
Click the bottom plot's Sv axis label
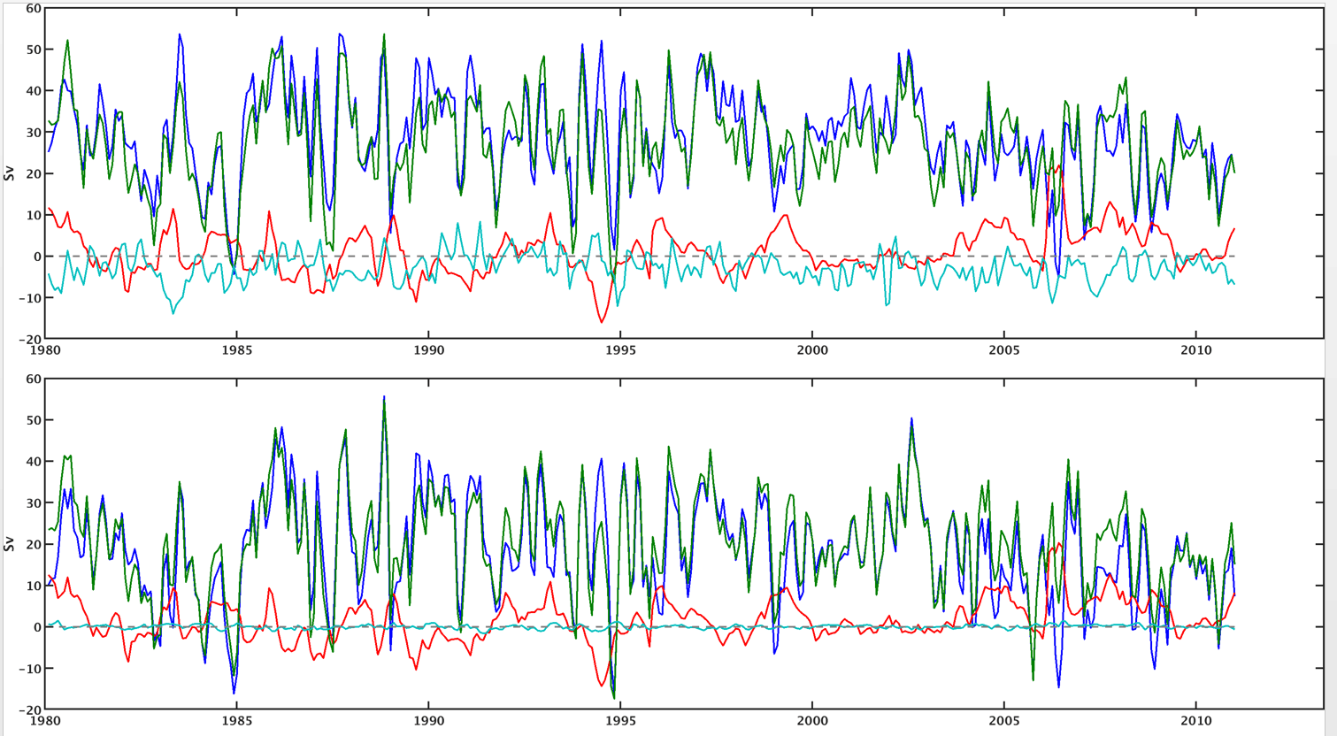10,543
